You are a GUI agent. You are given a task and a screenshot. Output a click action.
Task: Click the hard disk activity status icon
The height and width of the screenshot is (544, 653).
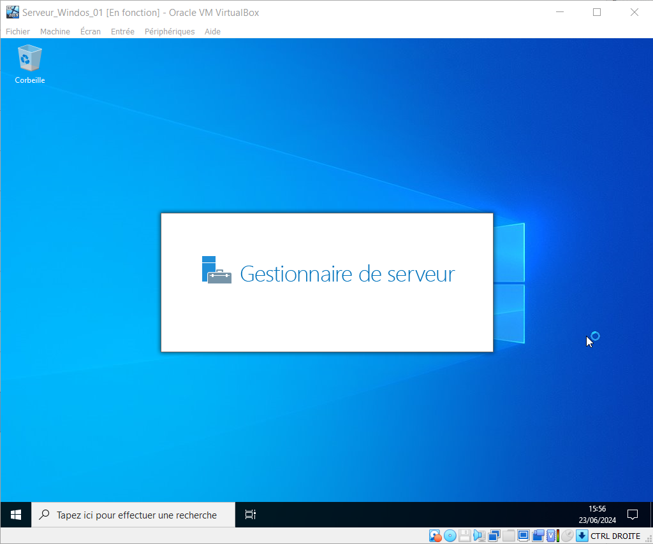436,536
